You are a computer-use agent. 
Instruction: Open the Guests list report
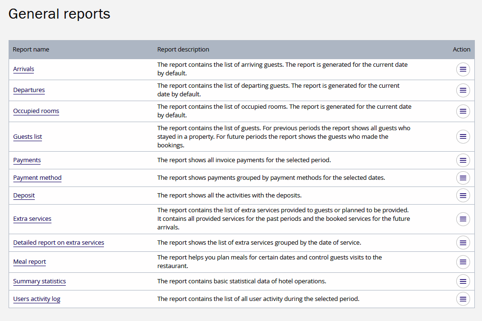tap(28, 137)
